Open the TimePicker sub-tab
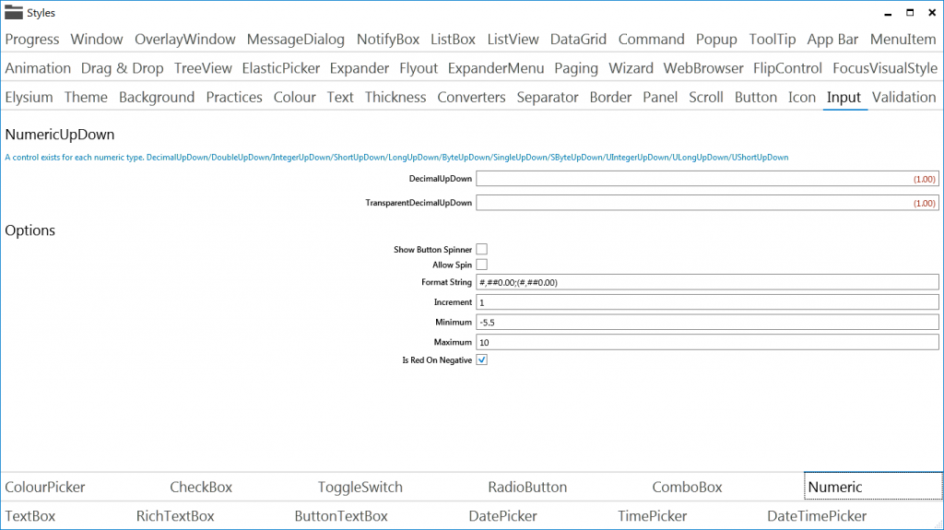Viewport: 944px width, 530px height. [652, 516]
